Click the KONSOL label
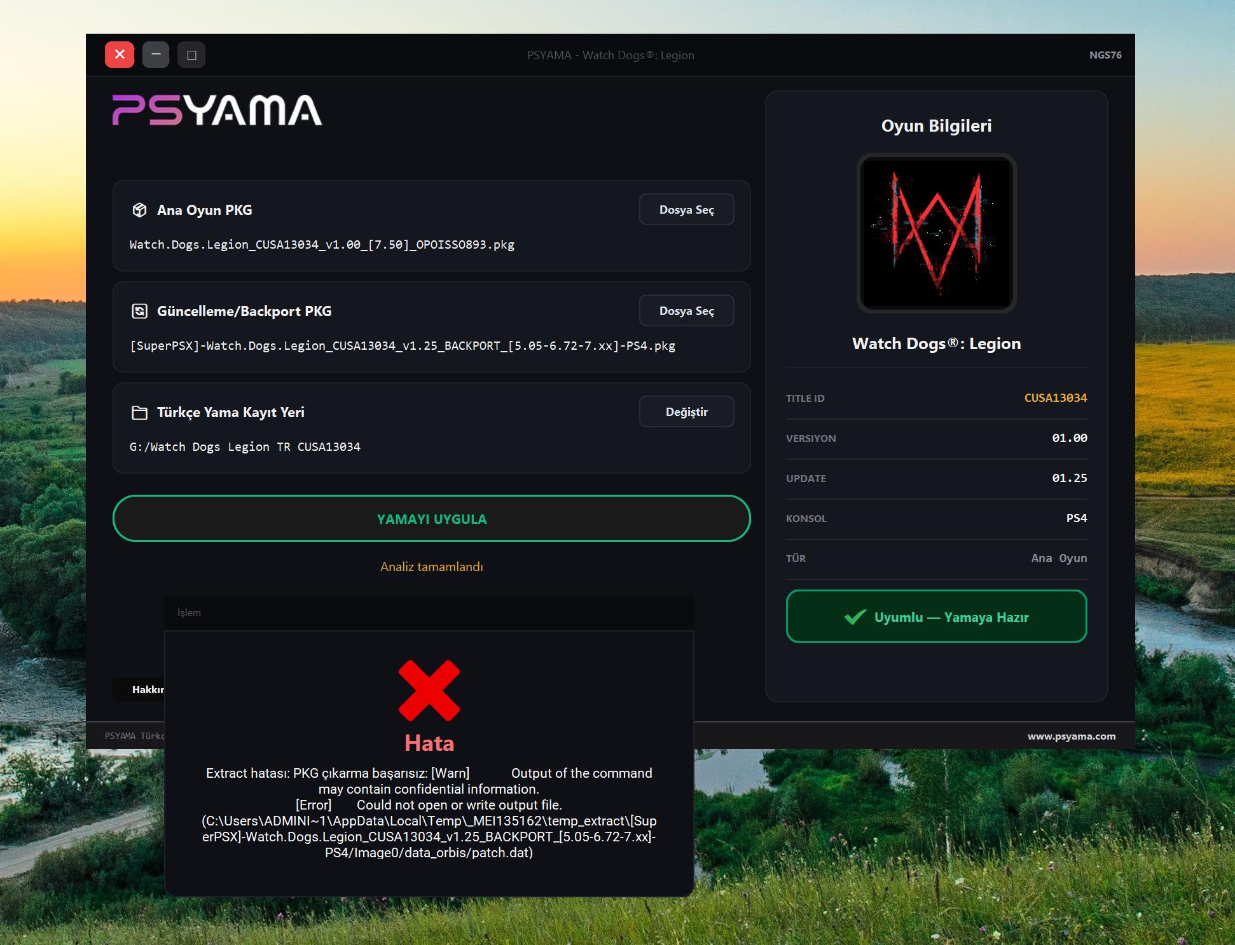1235x945 pixels. click(x=806, y=519)
